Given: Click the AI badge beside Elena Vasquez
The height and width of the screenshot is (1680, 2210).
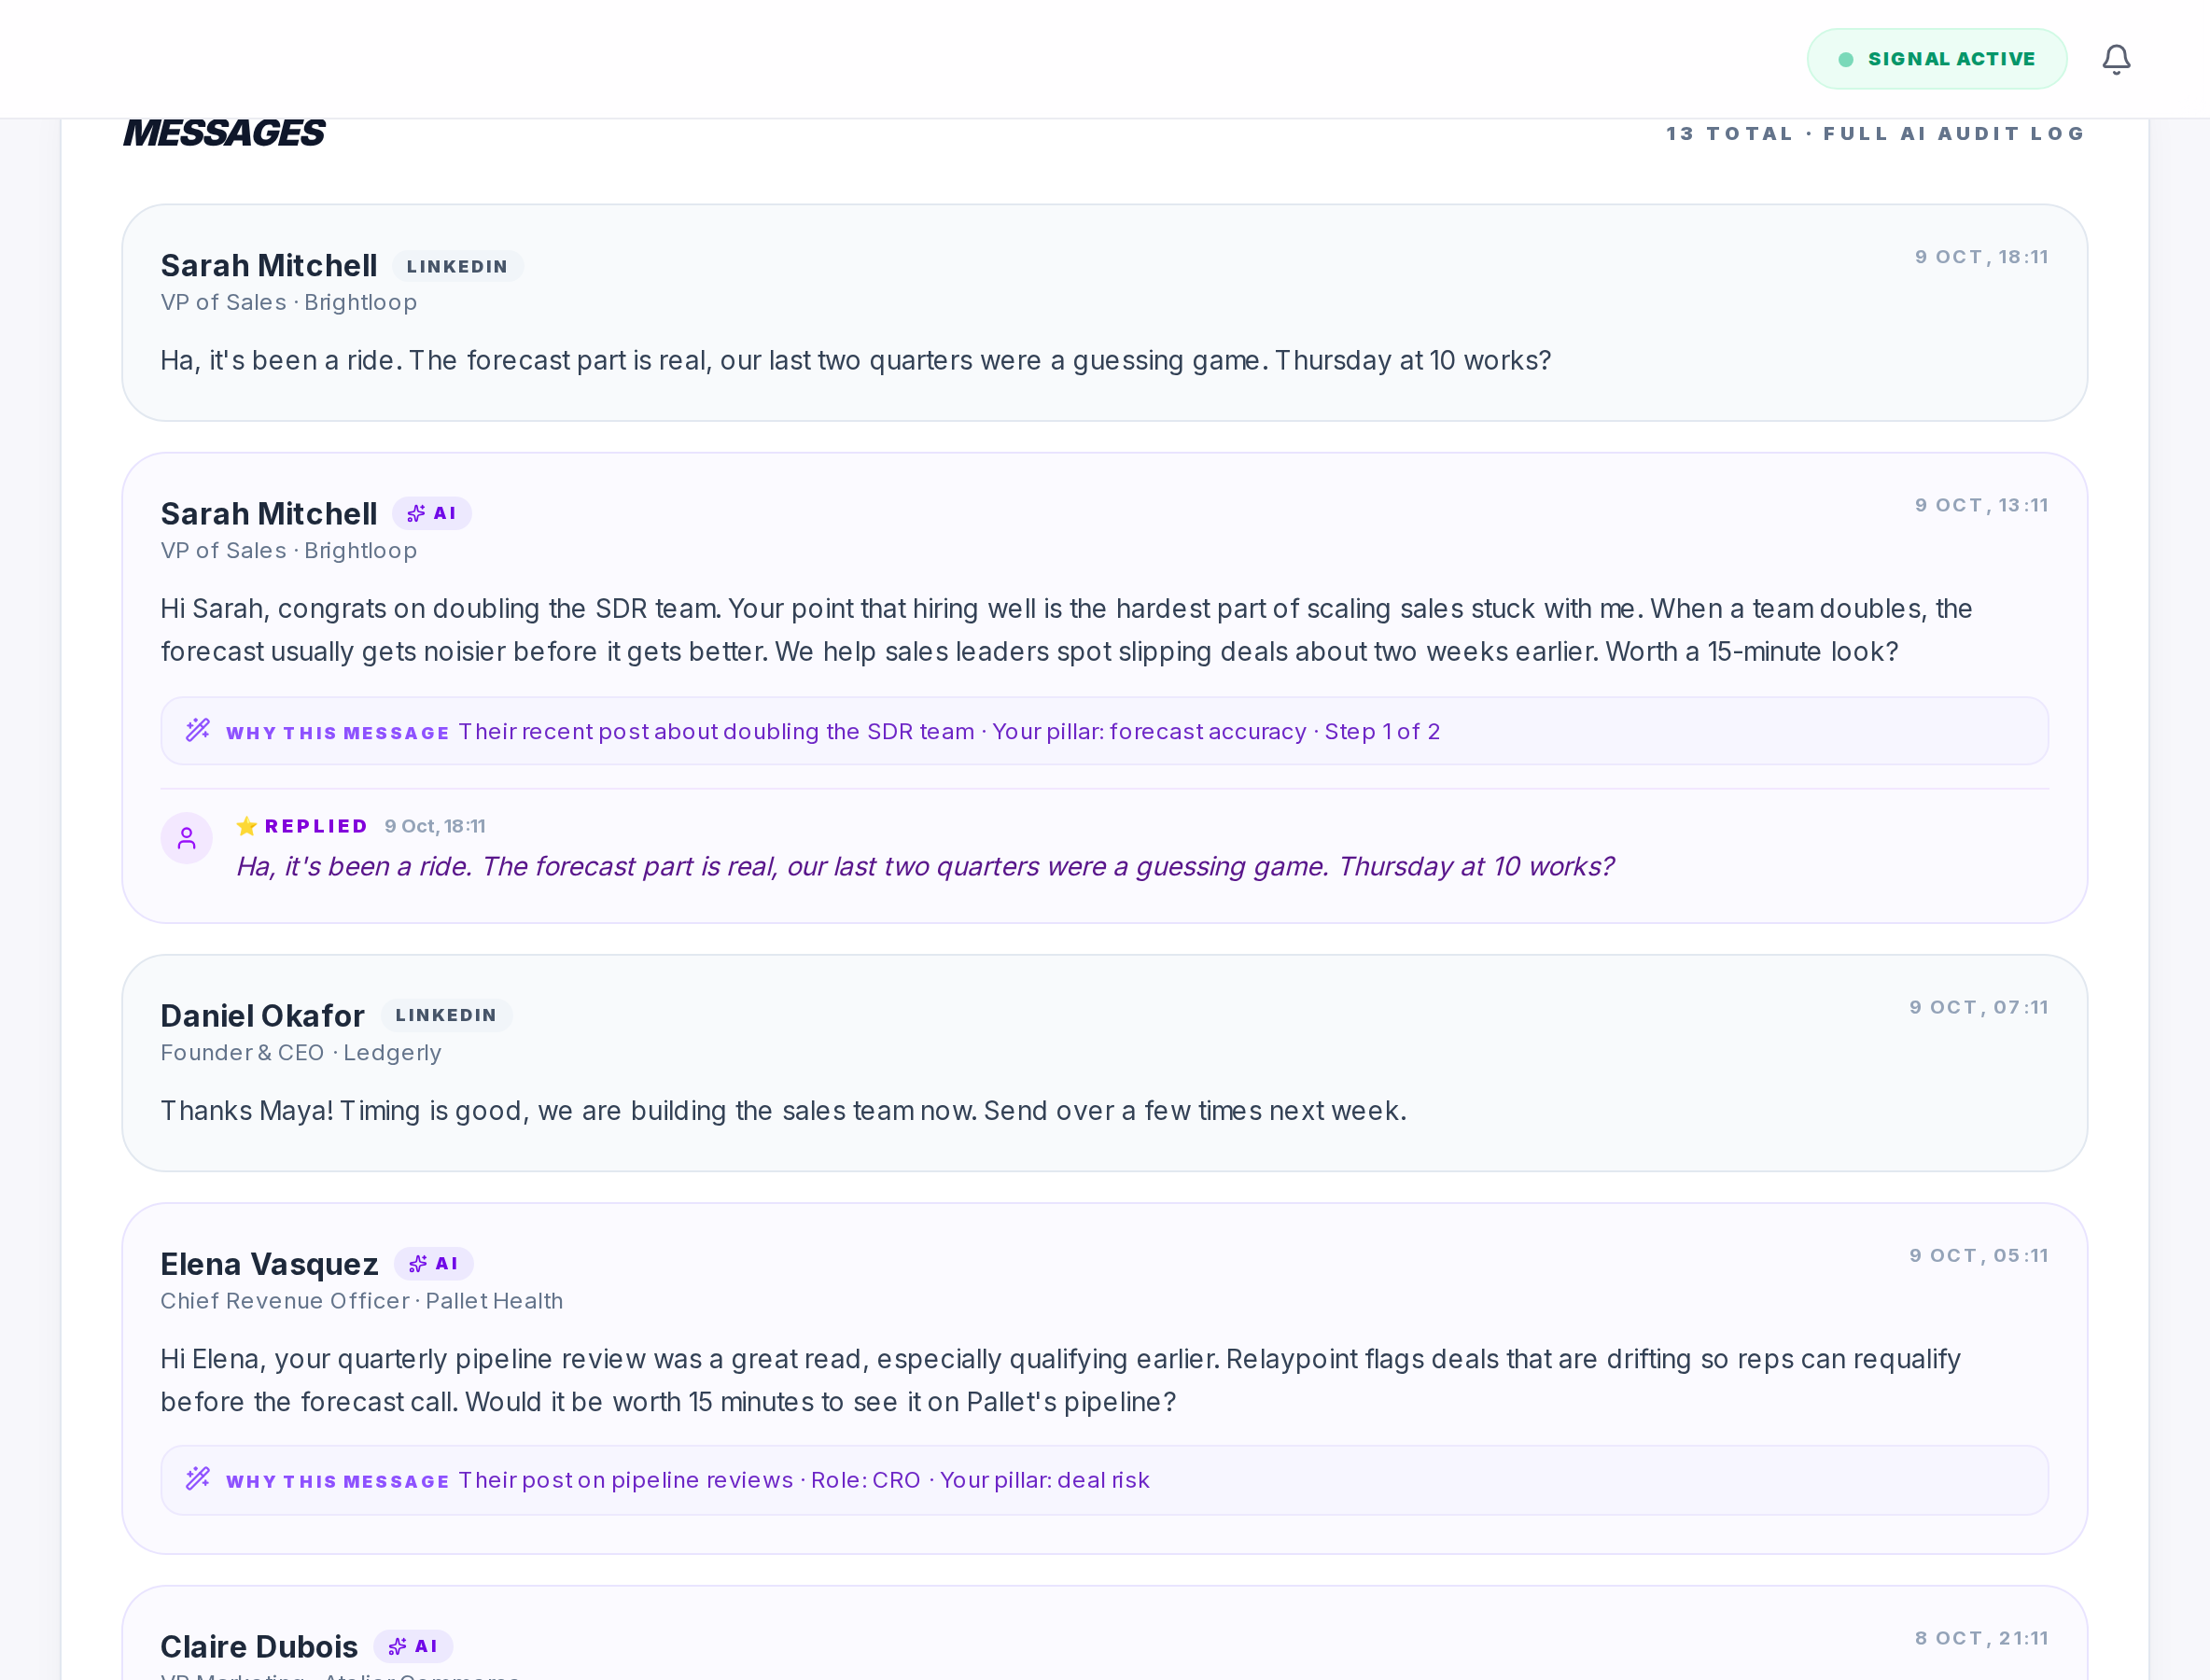Looking at the screenshot, I should point(434,1263).
